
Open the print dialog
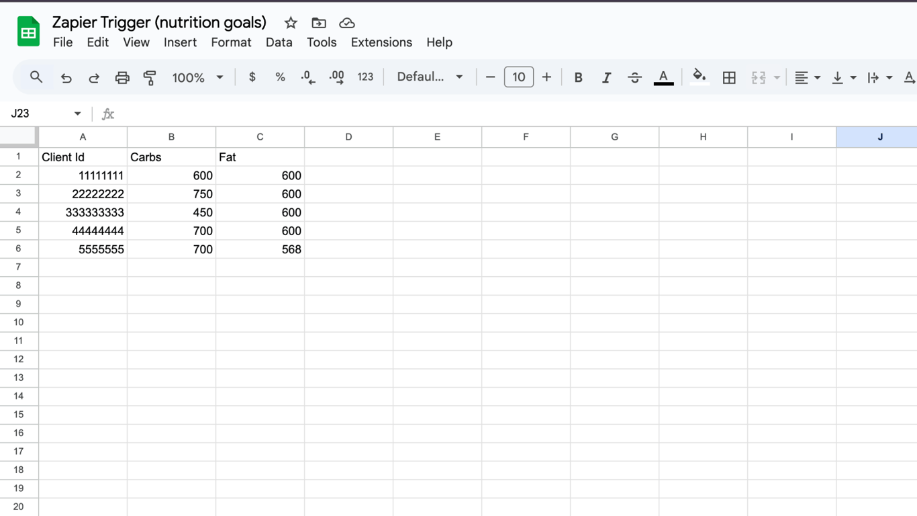[x=122, y=77]
